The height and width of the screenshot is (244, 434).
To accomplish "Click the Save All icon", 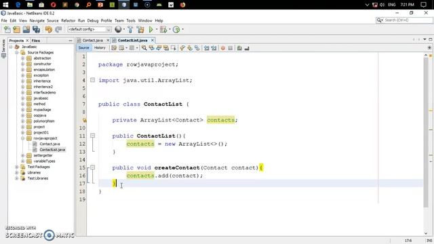I will click(x=36, y=29).
